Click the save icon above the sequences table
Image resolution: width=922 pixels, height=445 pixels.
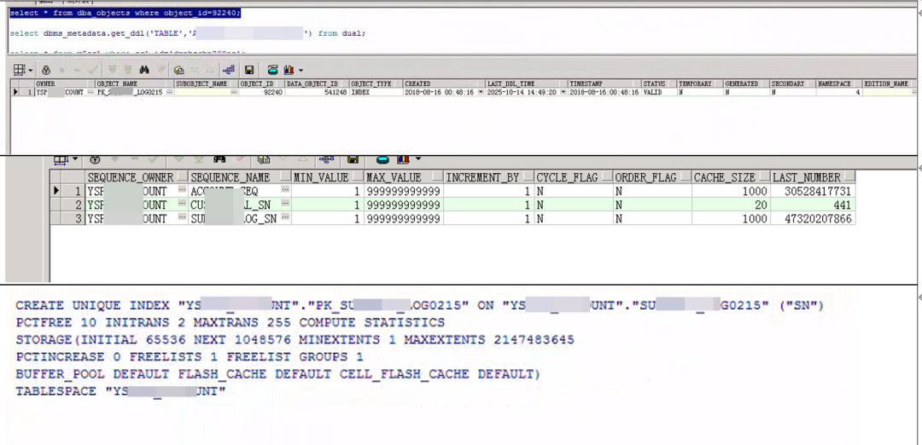(x=353, y=159)
